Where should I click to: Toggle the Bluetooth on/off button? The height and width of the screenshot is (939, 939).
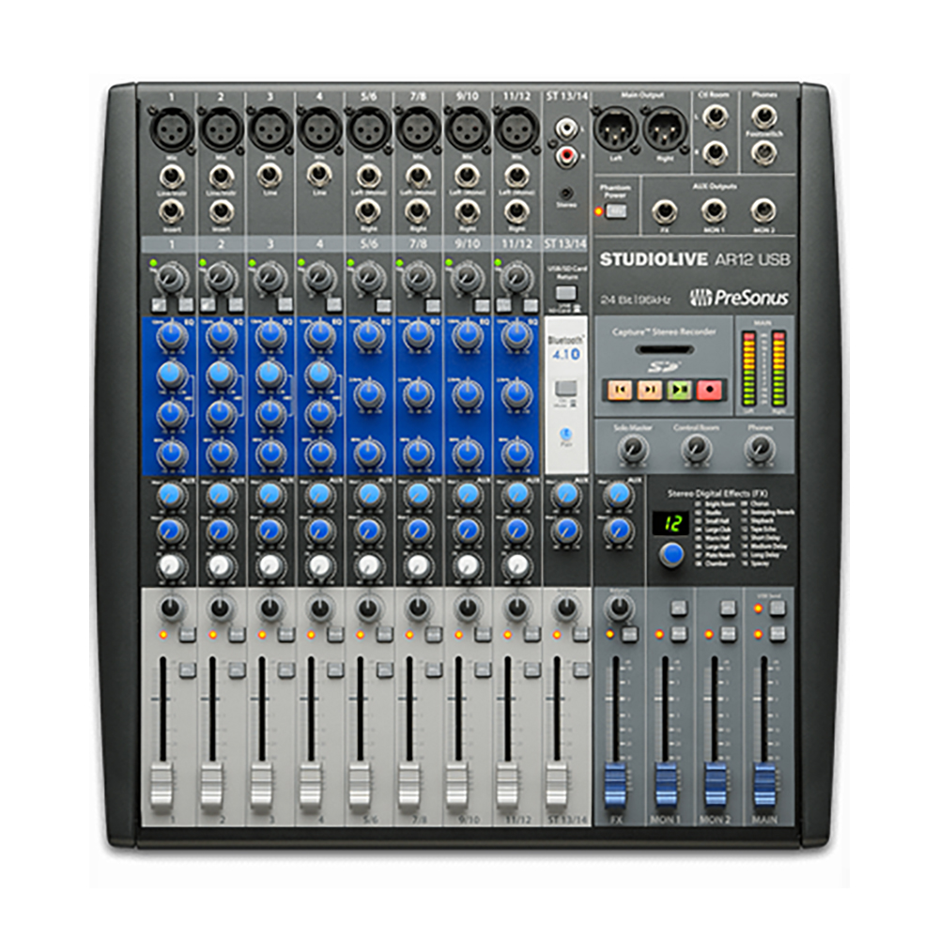(566, 388)
